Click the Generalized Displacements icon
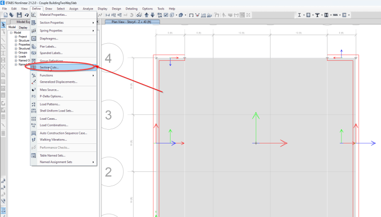 [x=34, y=82]
